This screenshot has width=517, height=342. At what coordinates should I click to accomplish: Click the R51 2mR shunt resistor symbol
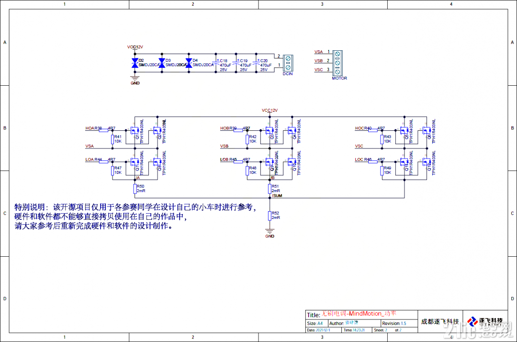coord(270,189)
